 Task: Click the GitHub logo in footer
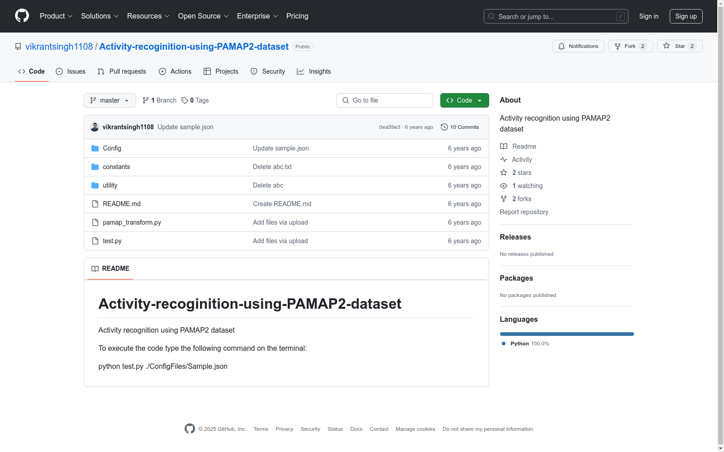click(190, 429)
